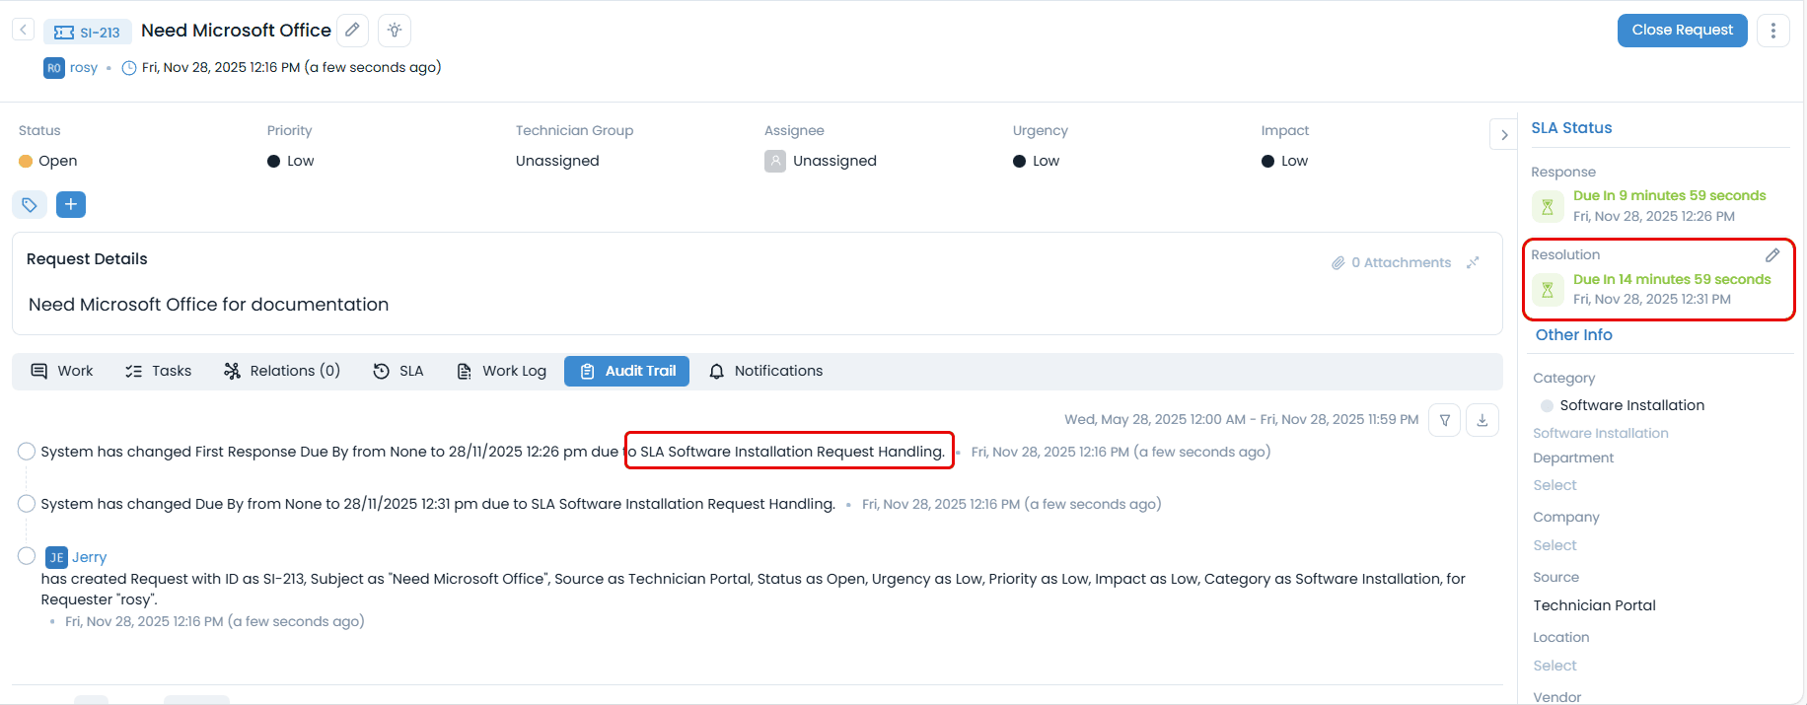Screen dimensions: 1807x705
Task: Click the Other Info heading
Action: 1573,335
